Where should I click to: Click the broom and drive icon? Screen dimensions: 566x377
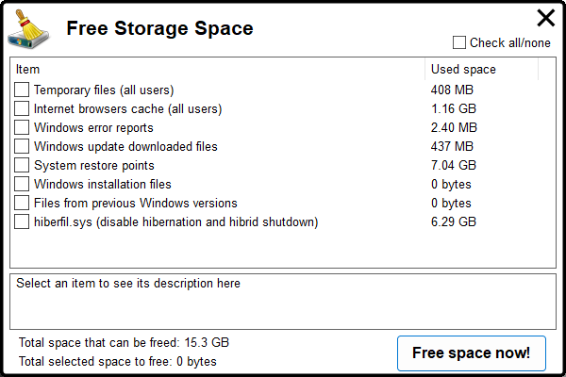point(28,29)
